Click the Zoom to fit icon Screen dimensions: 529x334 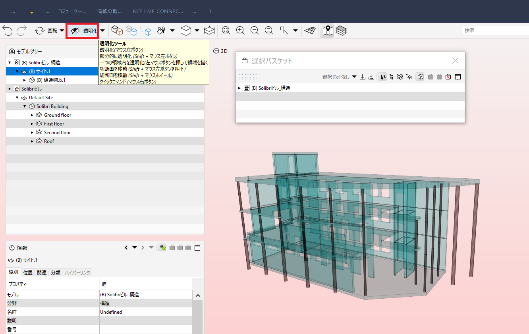coord(226,31)
